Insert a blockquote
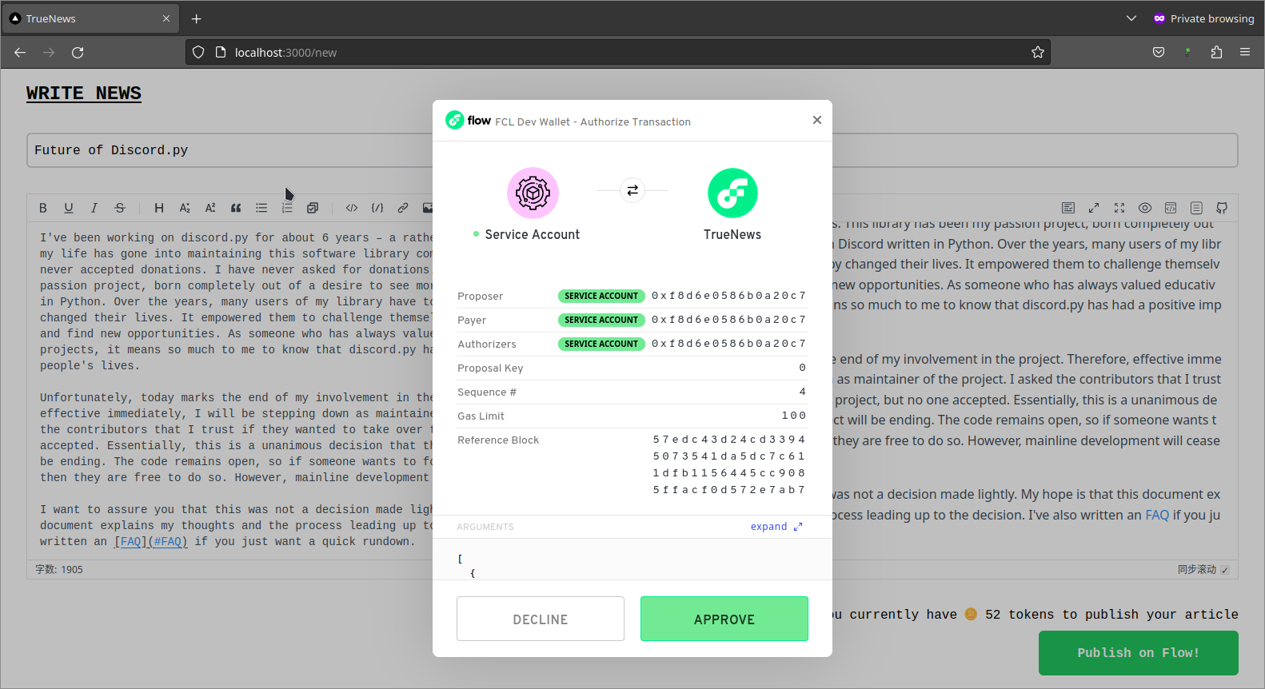1265x689 pixels. [236, 208]
